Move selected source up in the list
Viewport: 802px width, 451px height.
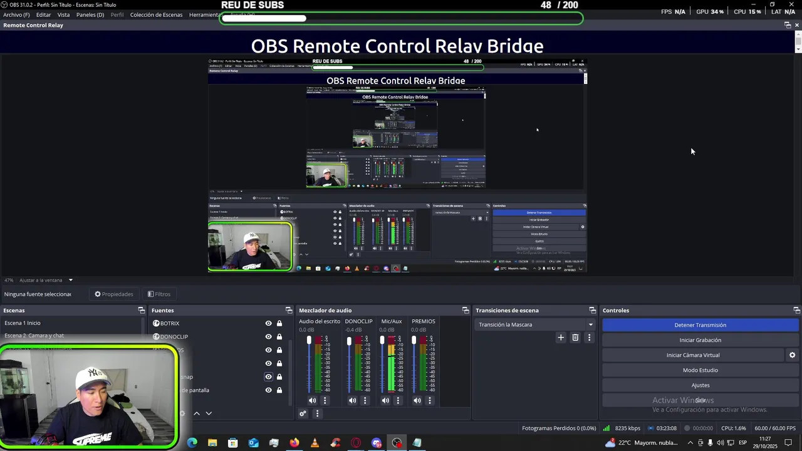pos(196,413)
